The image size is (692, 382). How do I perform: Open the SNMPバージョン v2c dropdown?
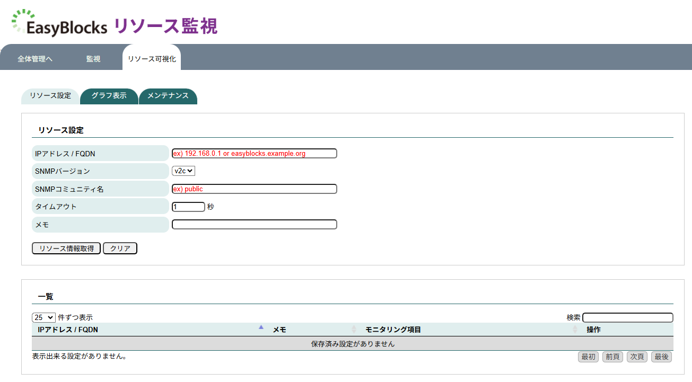183,171
